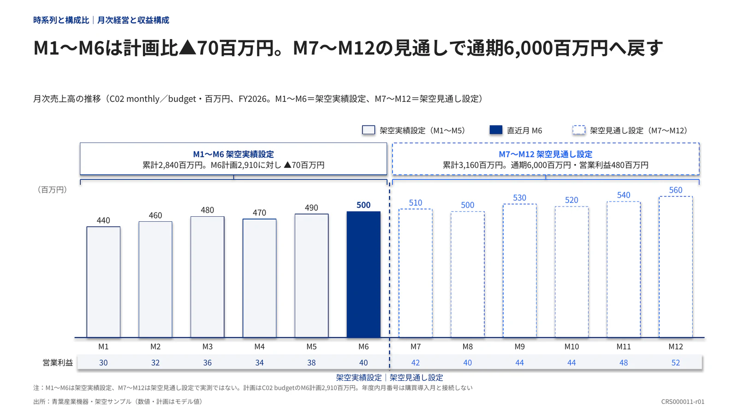
Task: Click the M4 bar labeled 470
Action: pos(259,279)
